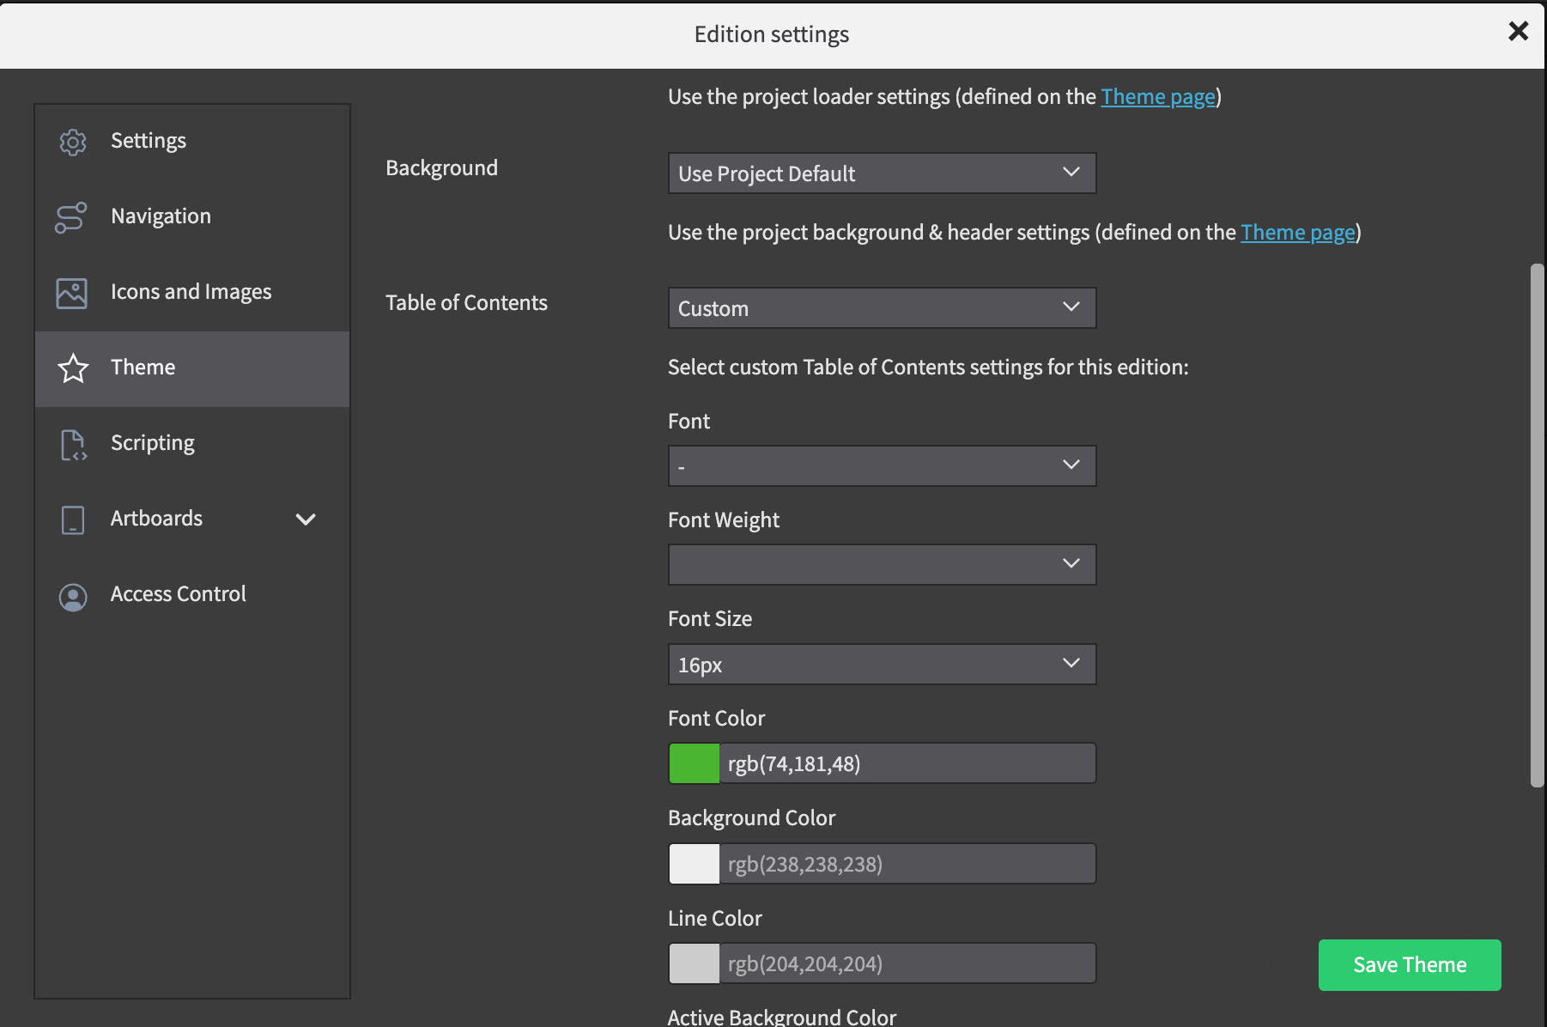This screenshot has height=1027, width=1547.
Task: Click the Navigation path icon
Action: (x=71, y=217)
